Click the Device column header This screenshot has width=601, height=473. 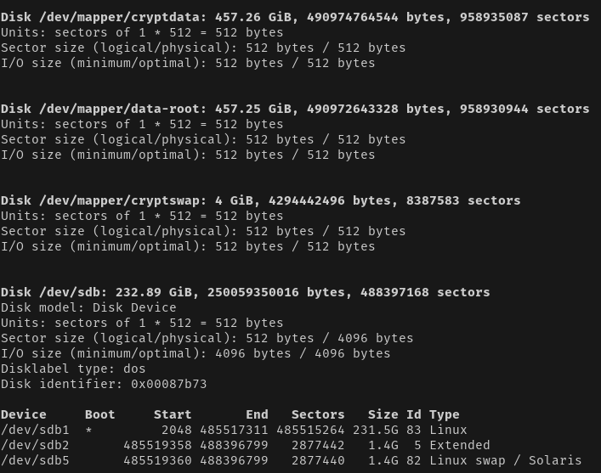(x=24, y=414)
